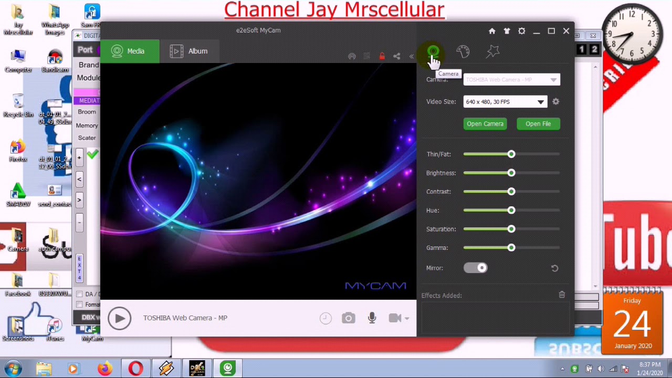Switch to the Album tab
This screenshot has height=378, width=672.
click(189, 51)
